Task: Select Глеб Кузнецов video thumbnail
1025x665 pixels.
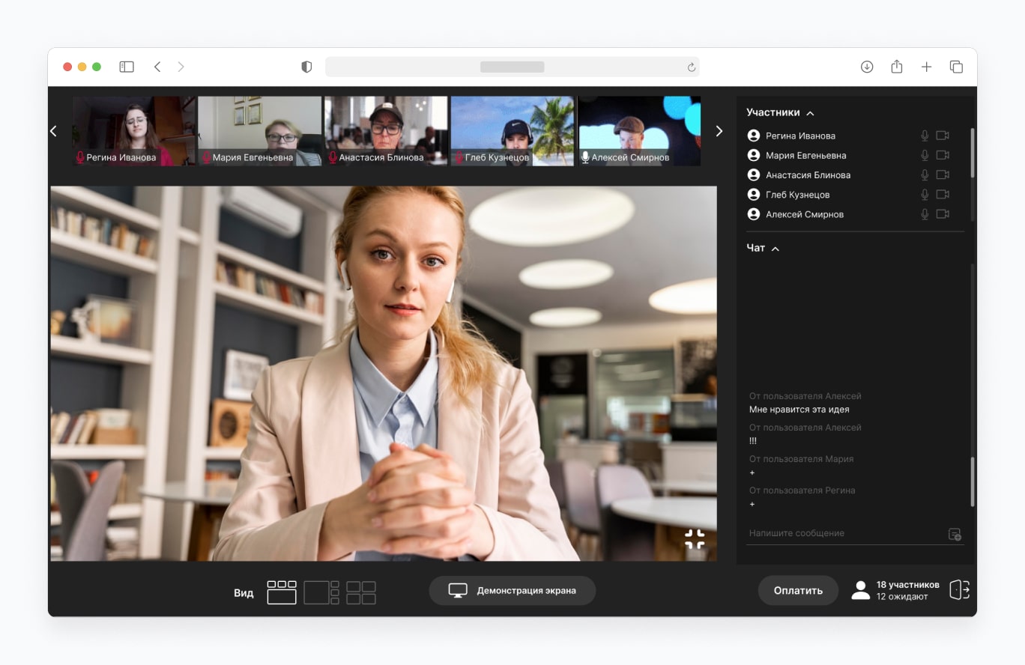Action: tap(512, 131)
